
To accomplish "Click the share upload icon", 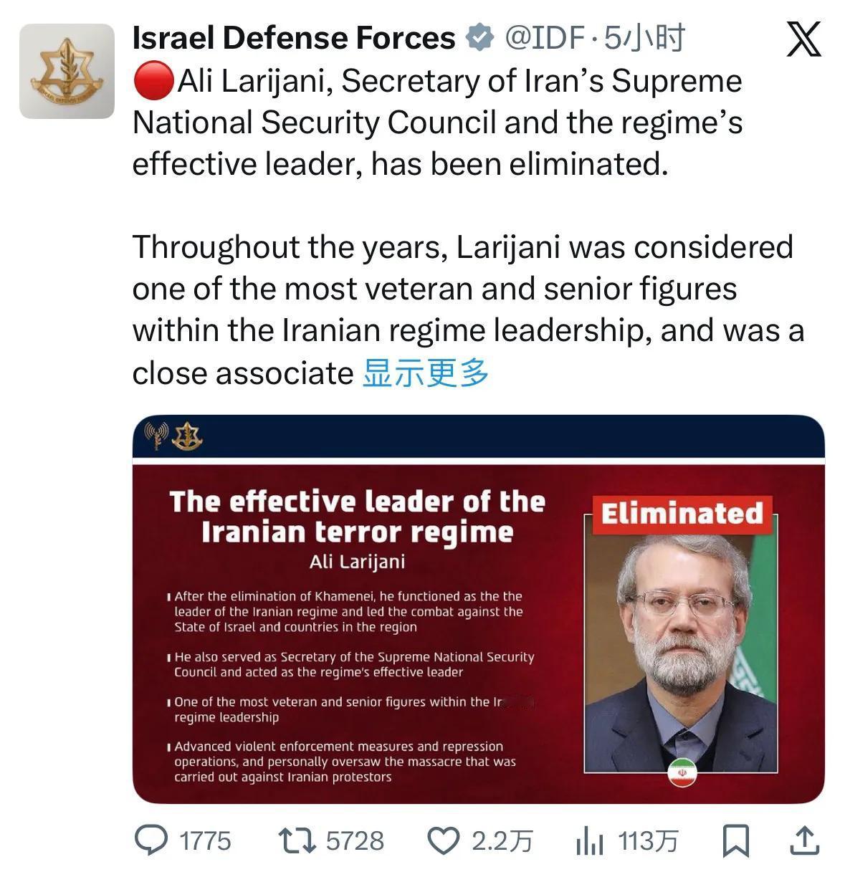I will [x=804, y=840].
